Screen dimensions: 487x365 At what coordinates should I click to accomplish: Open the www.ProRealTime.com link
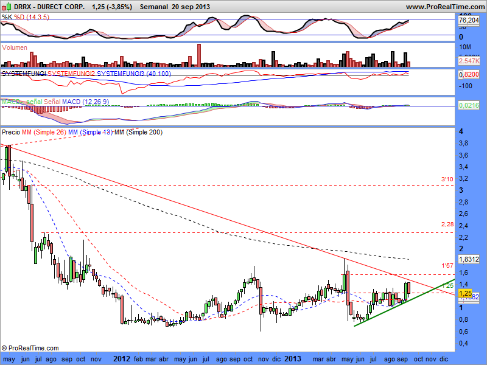coord(444,7)
